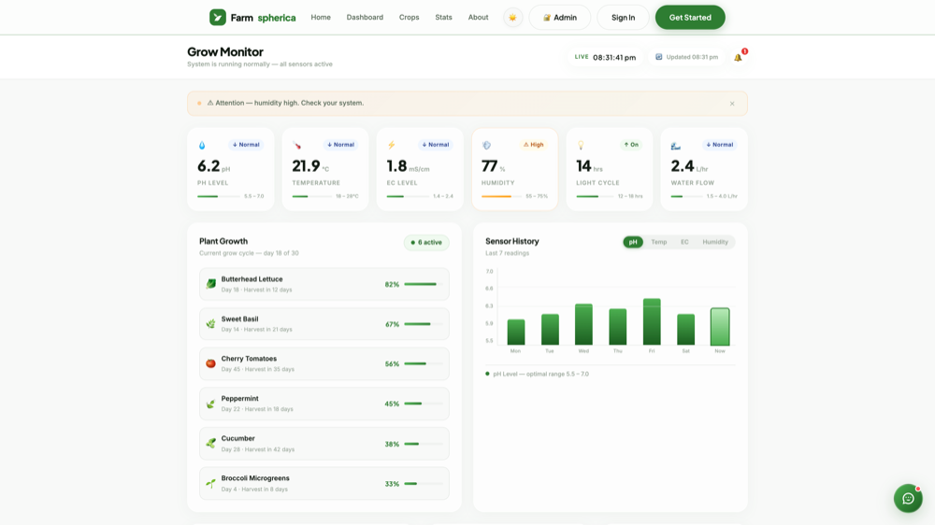Switch sensor history to Humidity
This screenshot has width=935, height=525.
(715, 242)
